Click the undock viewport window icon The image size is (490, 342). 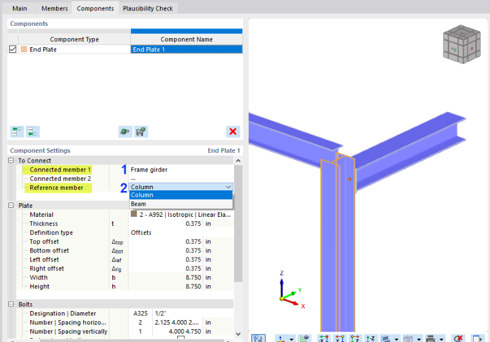pos(477,339)
